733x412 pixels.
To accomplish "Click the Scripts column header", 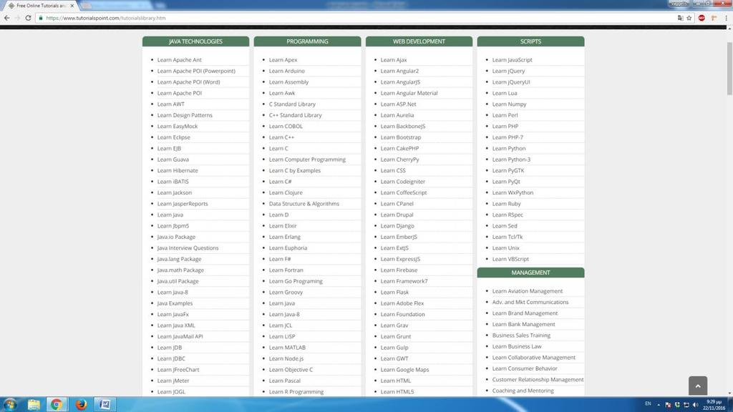I will coord(530,41).
